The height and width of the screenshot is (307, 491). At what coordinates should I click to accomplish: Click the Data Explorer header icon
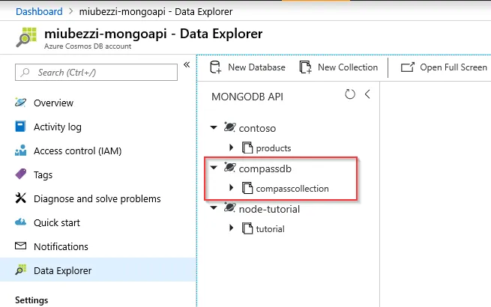pyautogui.click(x=26, y=37)
